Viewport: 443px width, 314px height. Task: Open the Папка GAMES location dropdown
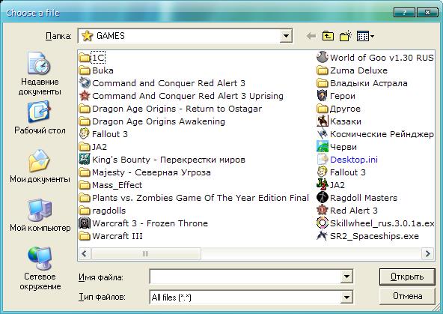tap(286, 36)
